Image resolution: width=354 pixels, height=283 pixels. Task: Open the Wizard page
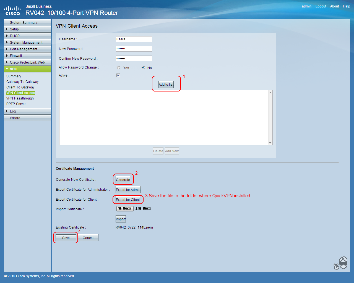(28, 118)
